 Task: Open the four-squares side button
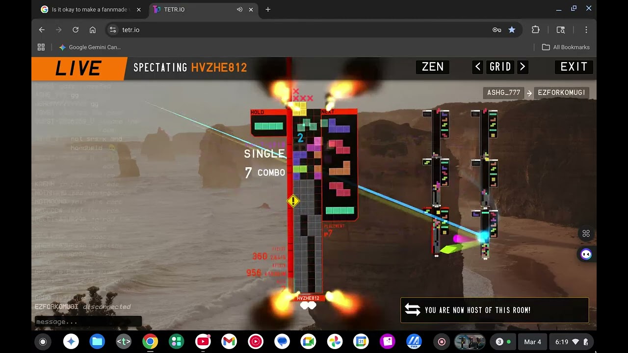pyautogui.click(x=586, y=233)
